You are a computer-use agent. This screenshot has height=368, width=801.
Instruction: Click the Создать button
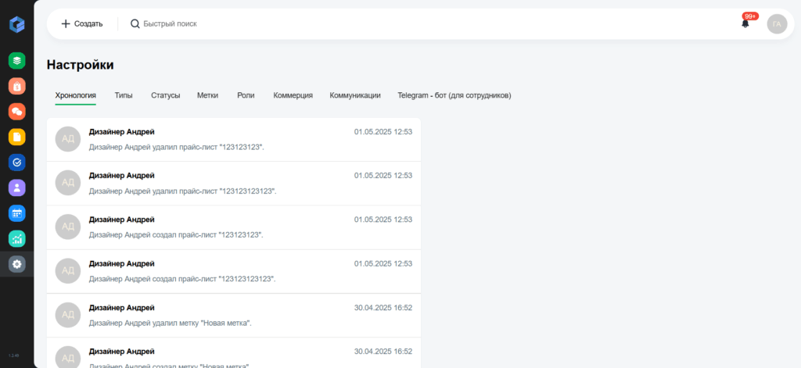pos(81,23)
